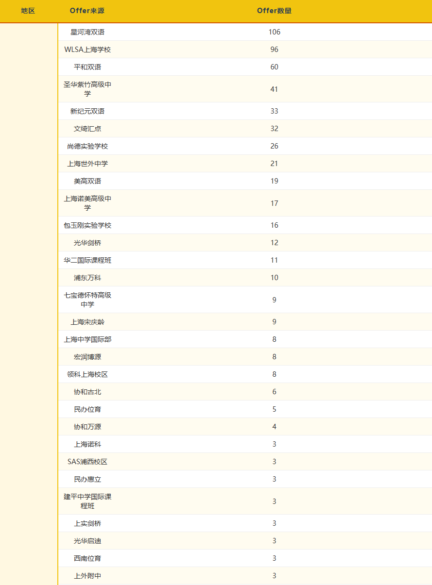Select the 新纪元双语 school name
The image size is (432, 585).
tap(87, 111)
